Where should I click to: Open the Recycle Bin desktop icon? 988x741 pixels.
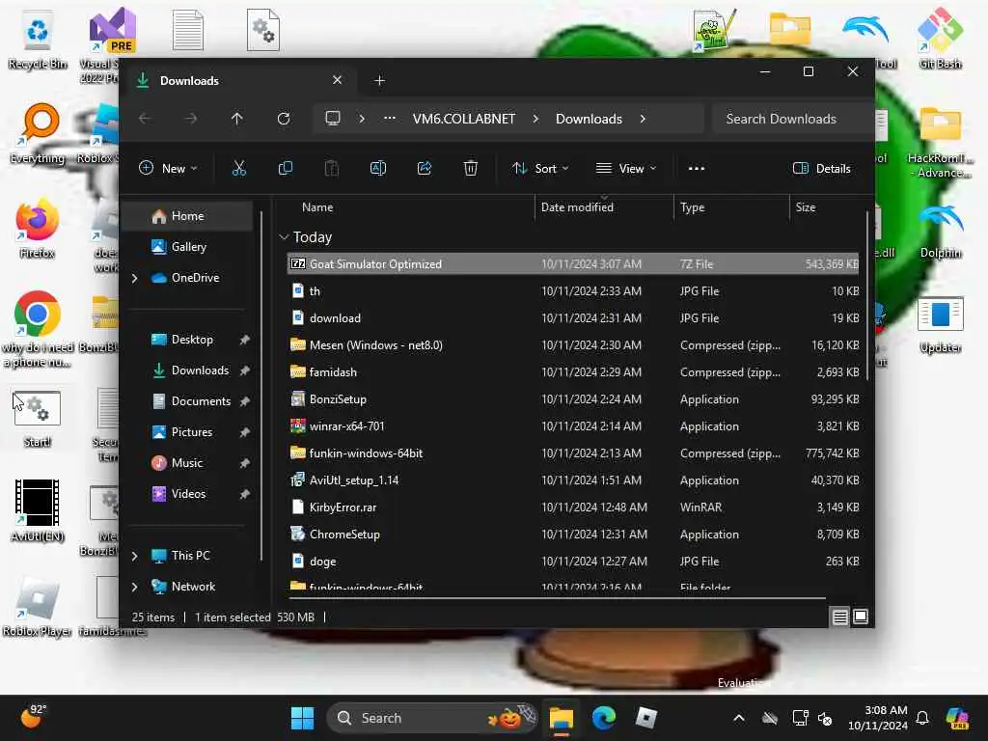[x=38, y=38]
